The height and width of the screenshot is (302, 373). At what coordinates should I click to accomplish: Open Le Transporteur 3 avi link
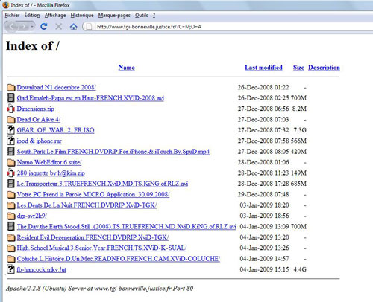click(x=102, y=184)
